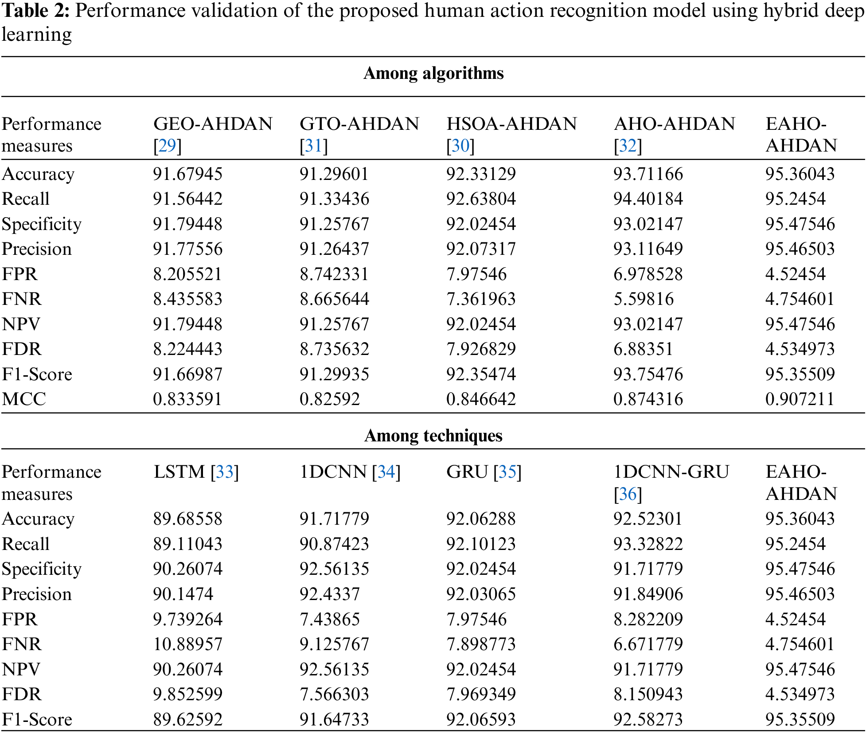Click the 1DCNN precision value 92.4337
The image size is (866, 733).
point(330,594)
